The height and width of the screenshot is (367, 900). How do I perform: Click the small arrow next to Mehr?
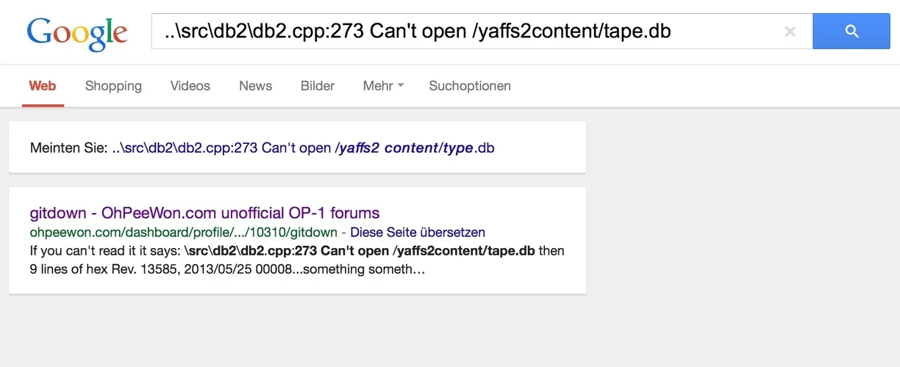click(x=401, y=86)
